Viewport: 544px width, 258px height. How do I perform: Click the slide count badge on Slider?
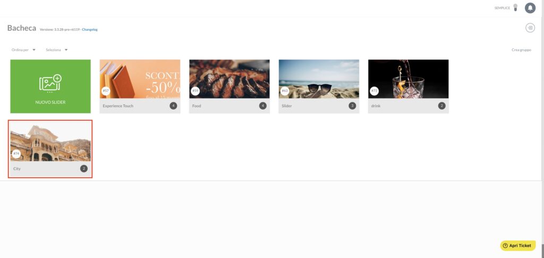(352, 106)
